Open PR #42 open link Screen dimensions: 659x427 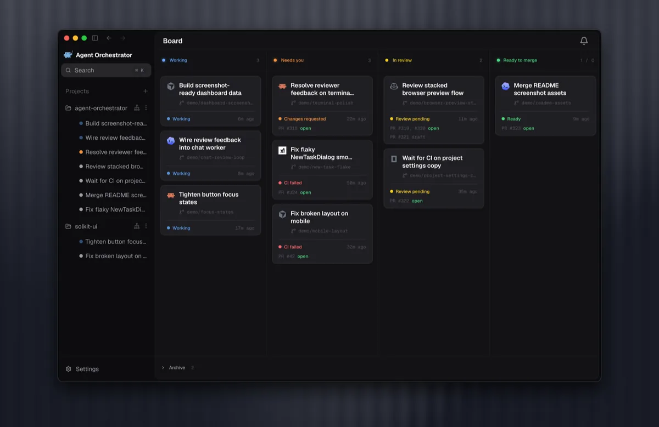(293, 257)
